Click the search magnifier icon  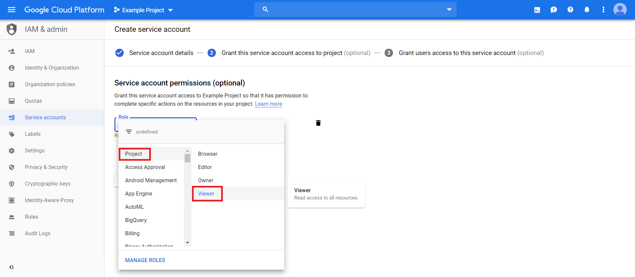265,9
